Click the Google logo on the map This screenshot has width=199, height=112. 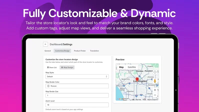(x=120, y=99)
